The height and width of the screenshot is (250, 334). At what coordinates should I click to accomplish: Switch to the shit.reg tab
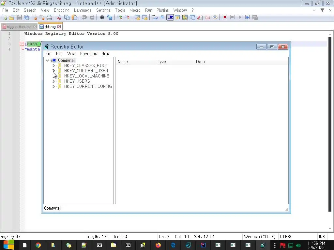[x=50, y=27]
